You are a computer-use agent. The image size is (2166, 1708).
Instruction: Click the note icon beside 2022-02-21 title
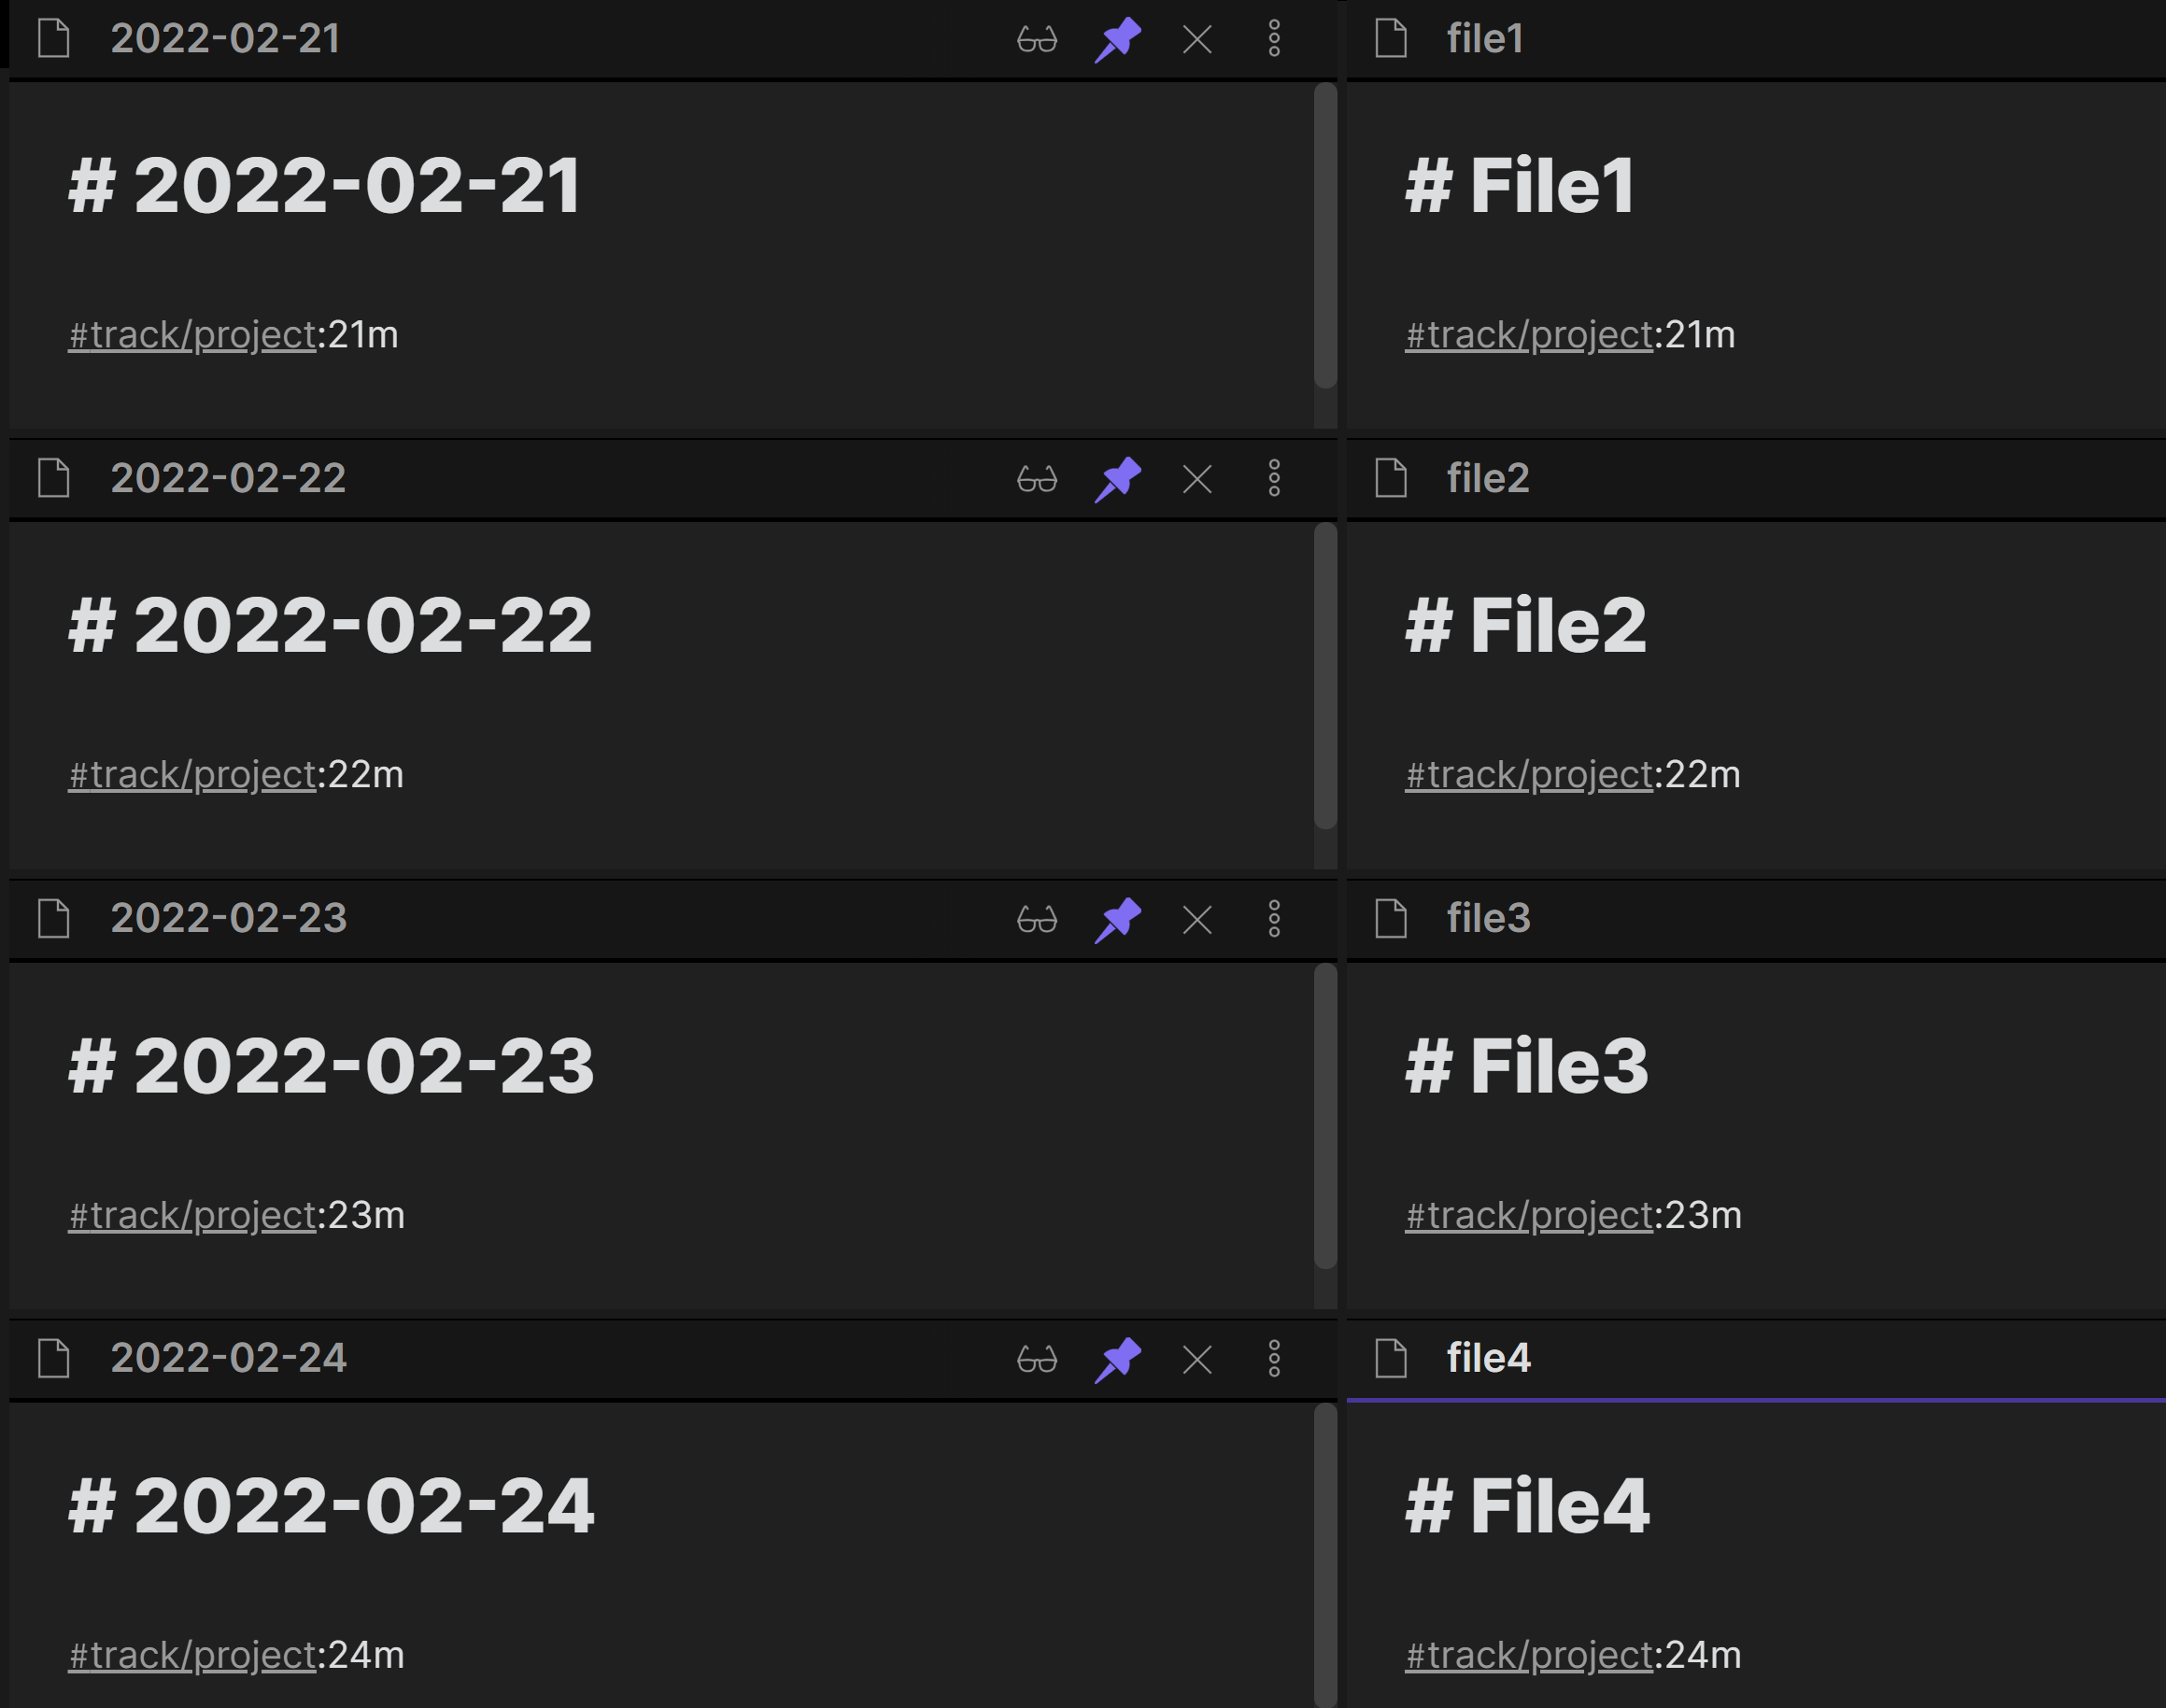coord(53,39)
